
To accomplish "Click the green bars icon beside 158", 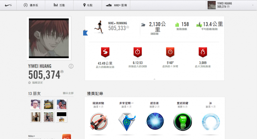I will pyautogui.click(x=177, y=25).
